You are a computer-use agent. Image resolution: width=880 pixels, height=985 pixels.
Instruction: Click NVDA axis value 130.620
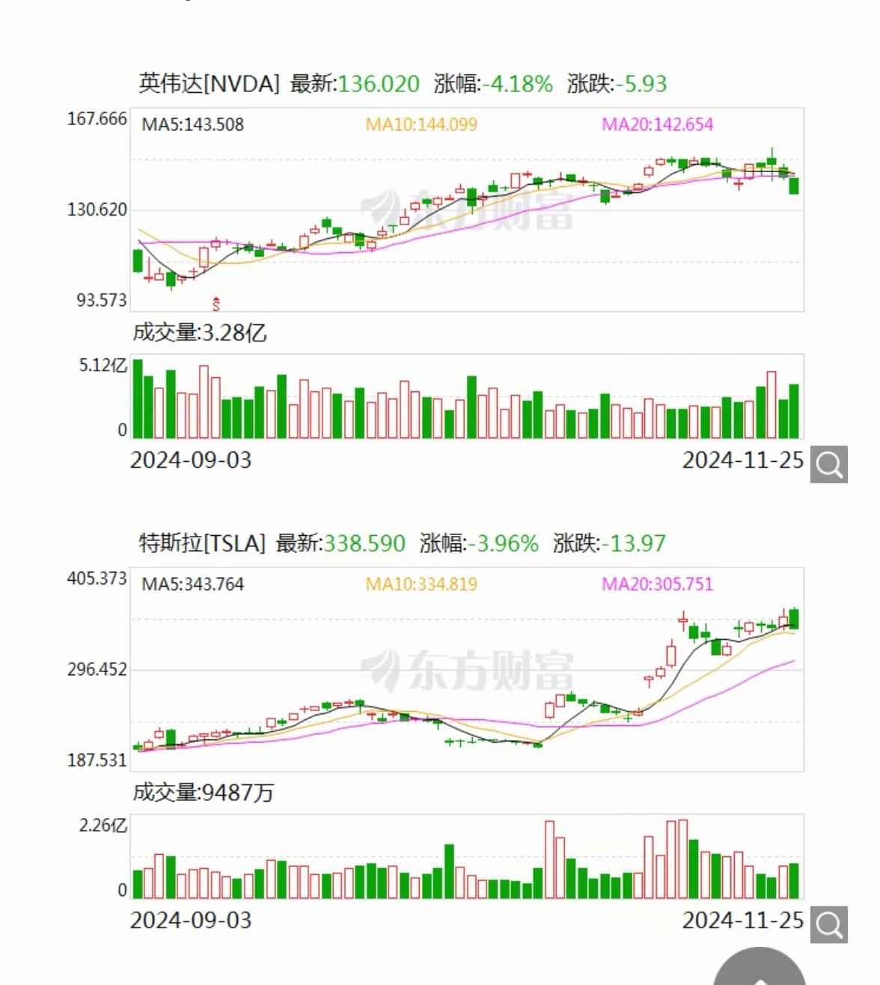point(97,210)
